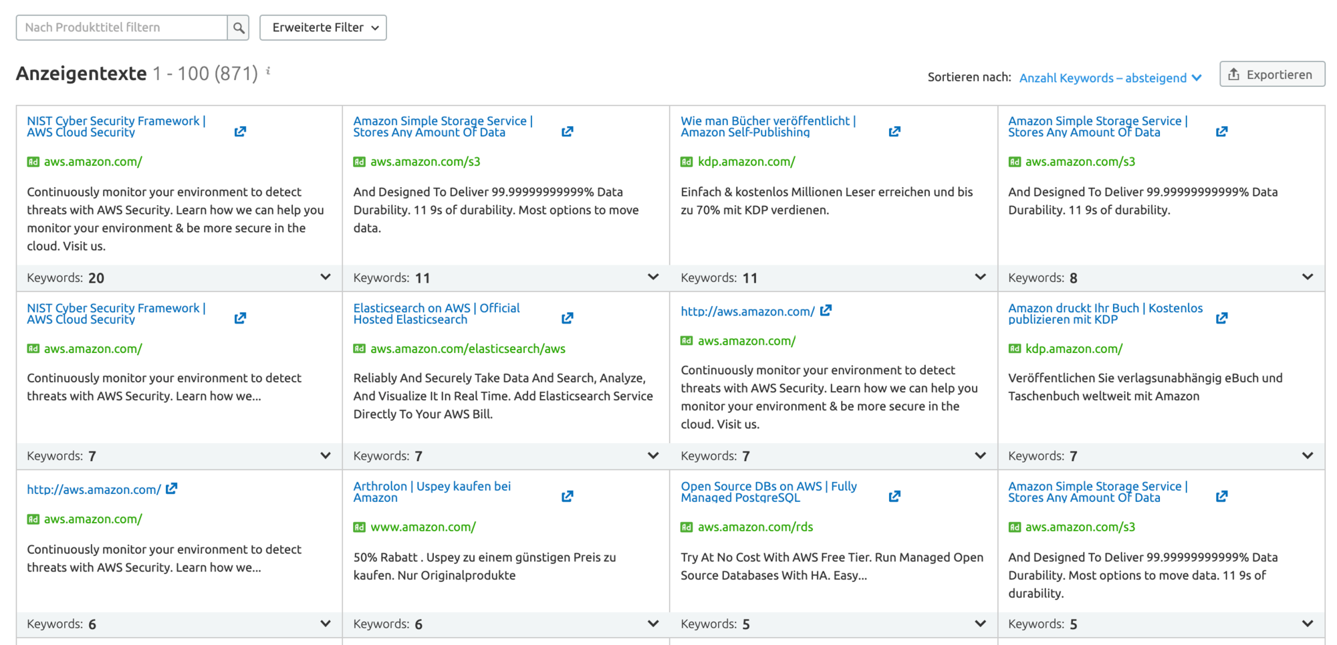Click http://aws.amazon.com/ title in third row

point(94,489)
